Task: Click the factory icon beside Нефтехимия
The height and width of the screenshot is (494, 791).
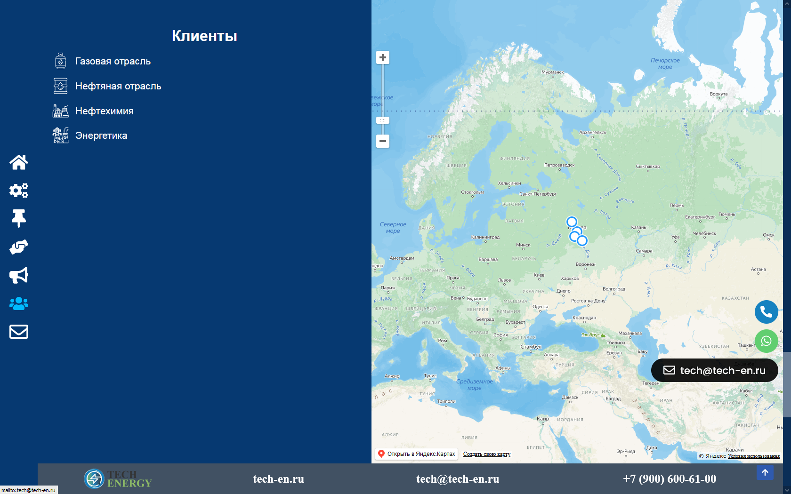Action: (60, 111)
